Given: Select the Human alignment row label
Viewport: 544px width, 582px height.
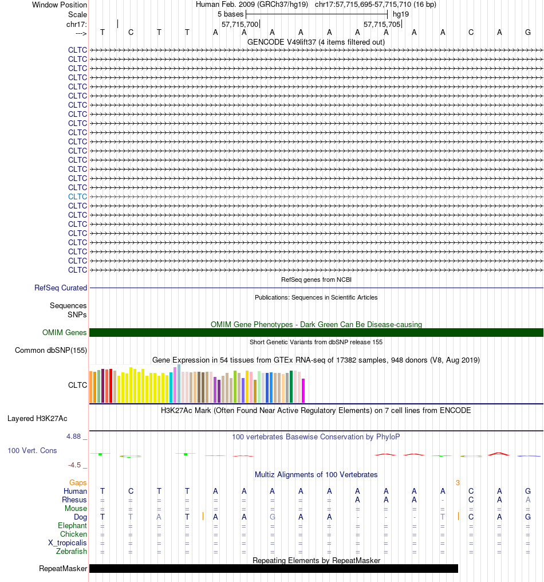Looking at the screenshot, I should tap(75, 491).
